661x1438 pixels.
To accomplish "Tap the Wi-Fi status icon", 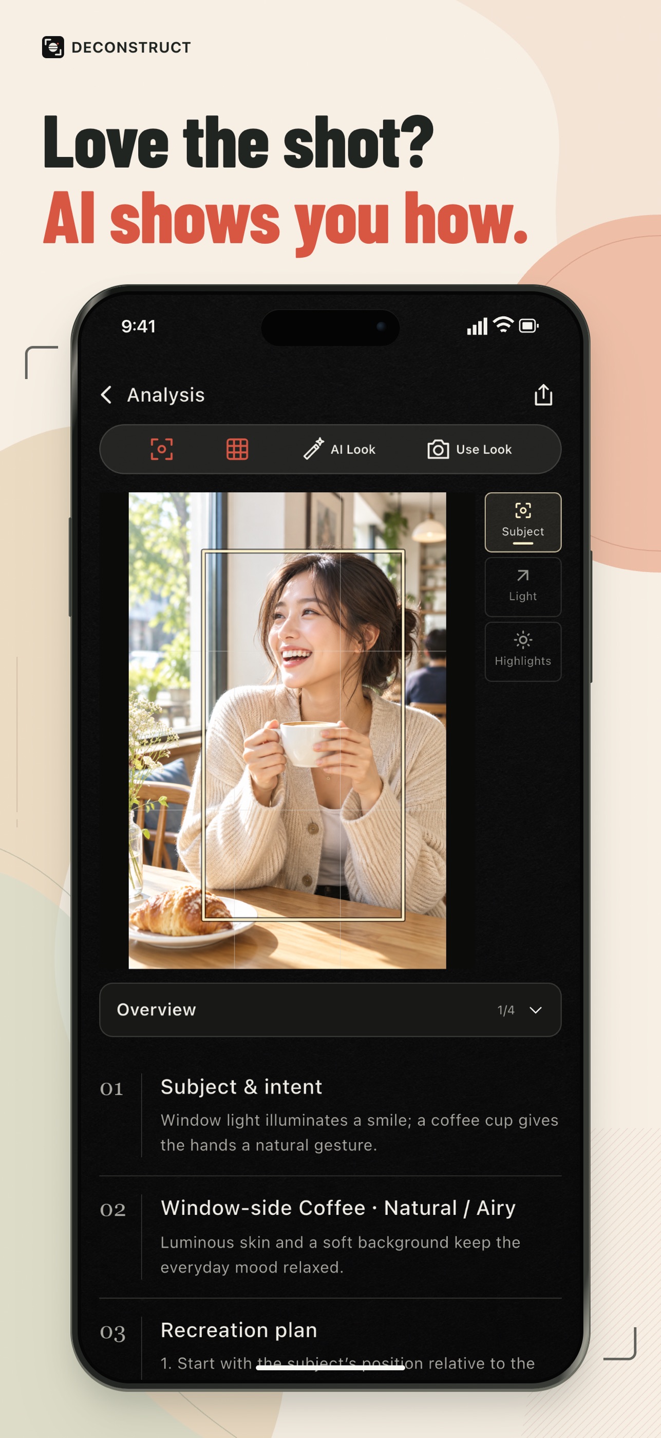I will coord(503,325).
